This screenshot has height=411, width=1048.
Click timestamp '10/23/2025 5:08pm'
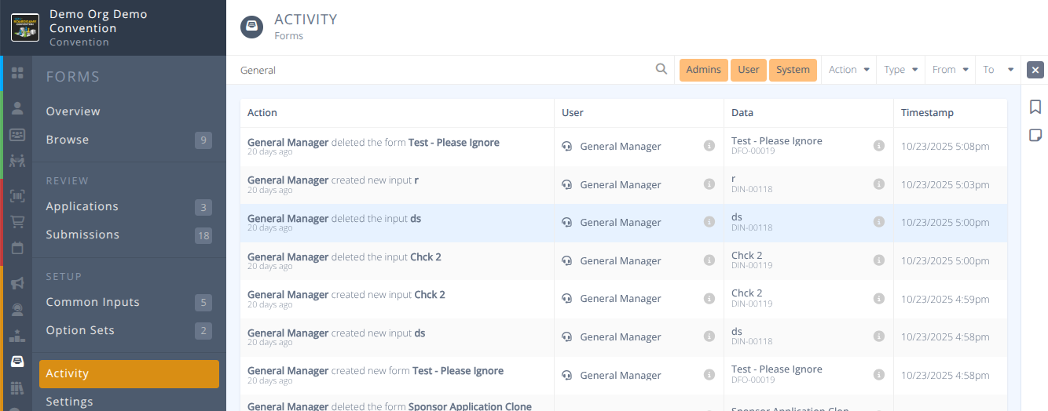[x=945, y=146]
